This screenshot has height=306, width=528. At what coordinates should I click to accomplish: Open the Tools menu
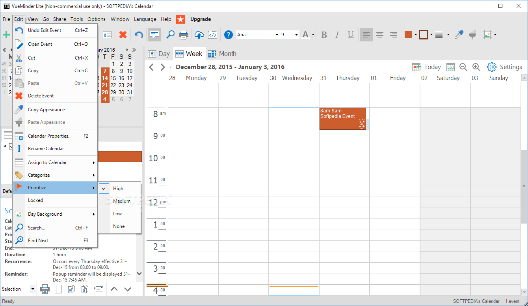pyautogui.click(x=77, y=19)
